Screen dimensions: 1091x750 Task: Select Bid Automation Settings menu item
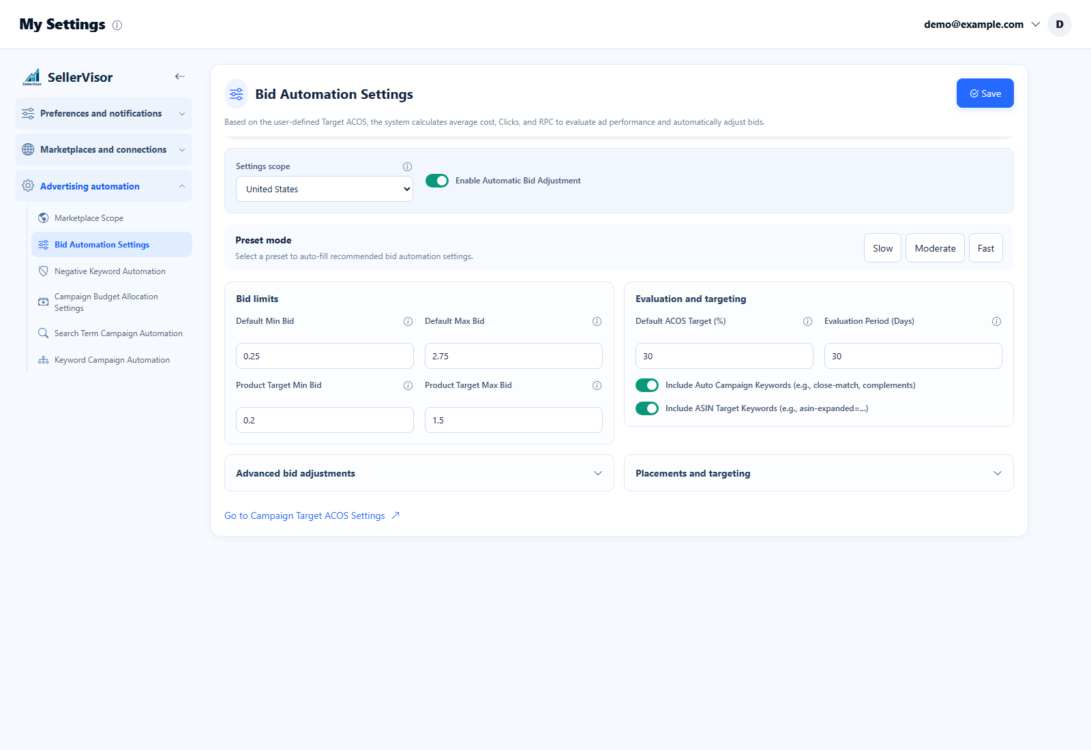click(112, 245)
